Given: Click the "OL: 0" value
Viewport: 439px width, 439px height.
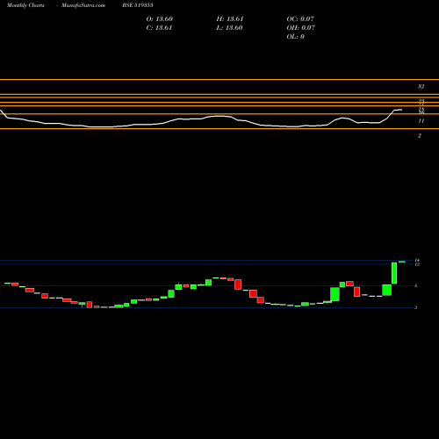Looking at the screenshot, I should click(x=296, y=37).
